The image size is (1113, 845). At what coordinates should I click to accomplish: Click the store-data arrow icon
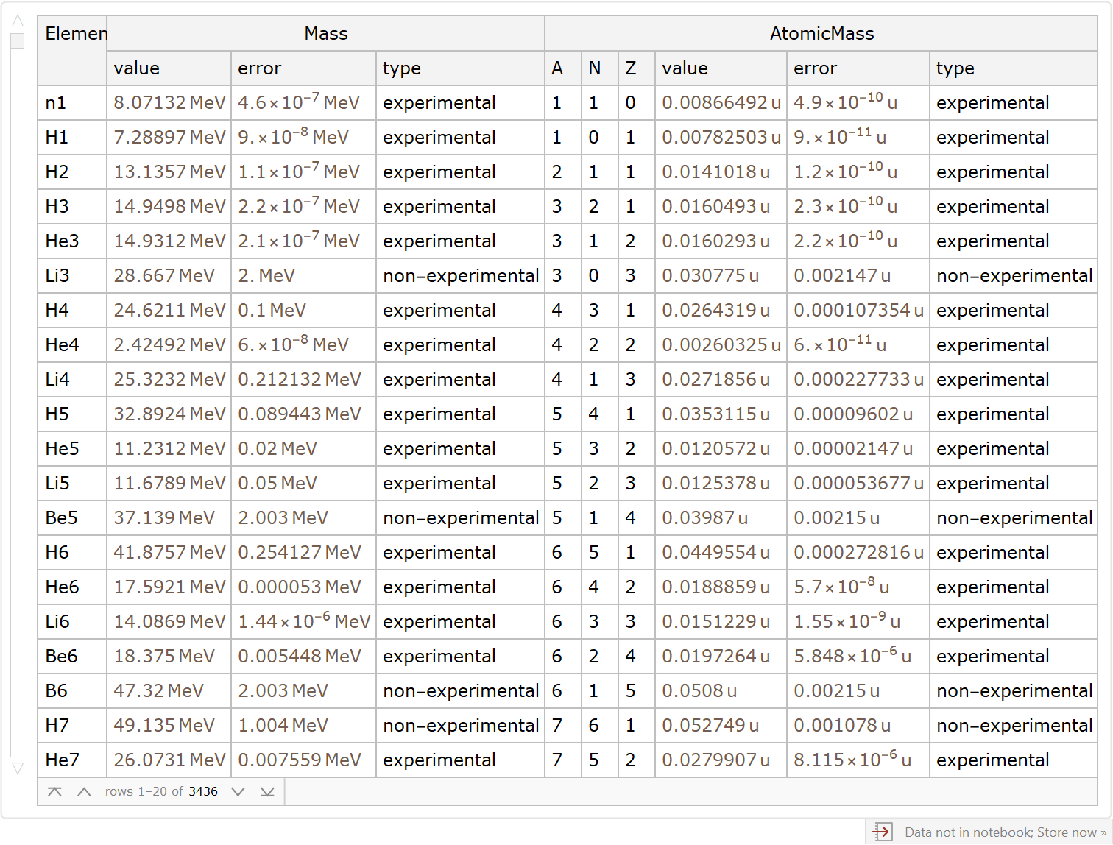[882, 832]
